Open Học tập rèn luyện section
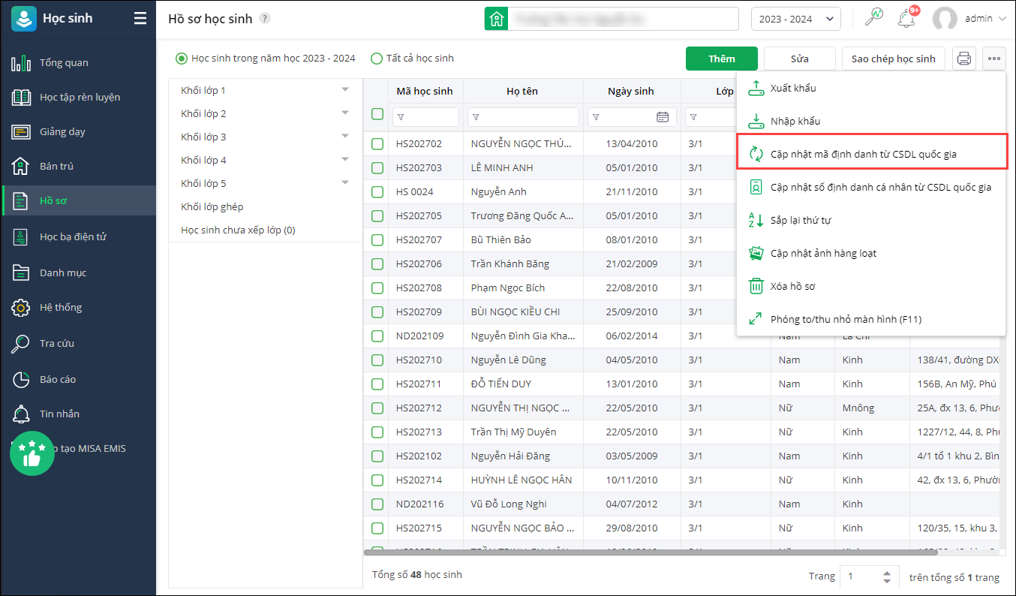The height and width of the screenshot is (596, 1016). pos(78,97)
